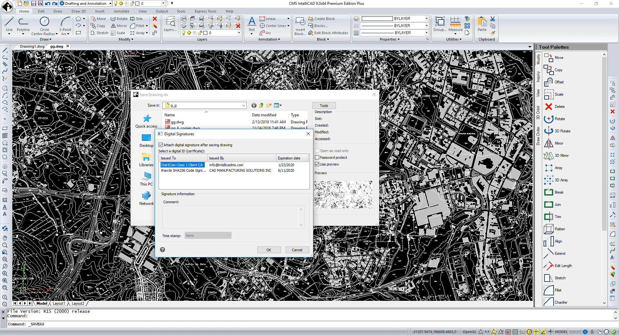The height and width of the screenshot is (335, 619).
Task: Toggle OpenGL in status bar
Action: (x=469, y=332)
